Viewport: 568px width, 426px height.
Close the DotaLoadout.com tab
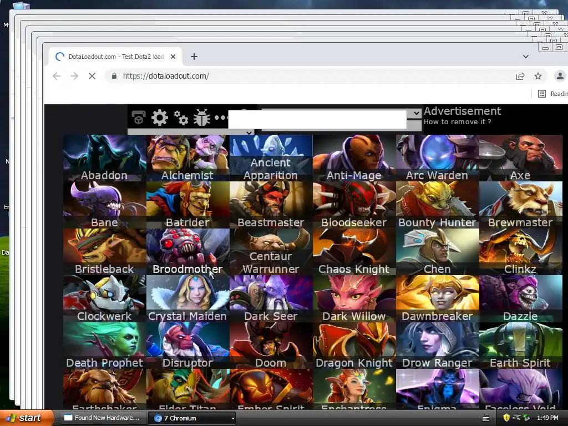coord(173,57)
